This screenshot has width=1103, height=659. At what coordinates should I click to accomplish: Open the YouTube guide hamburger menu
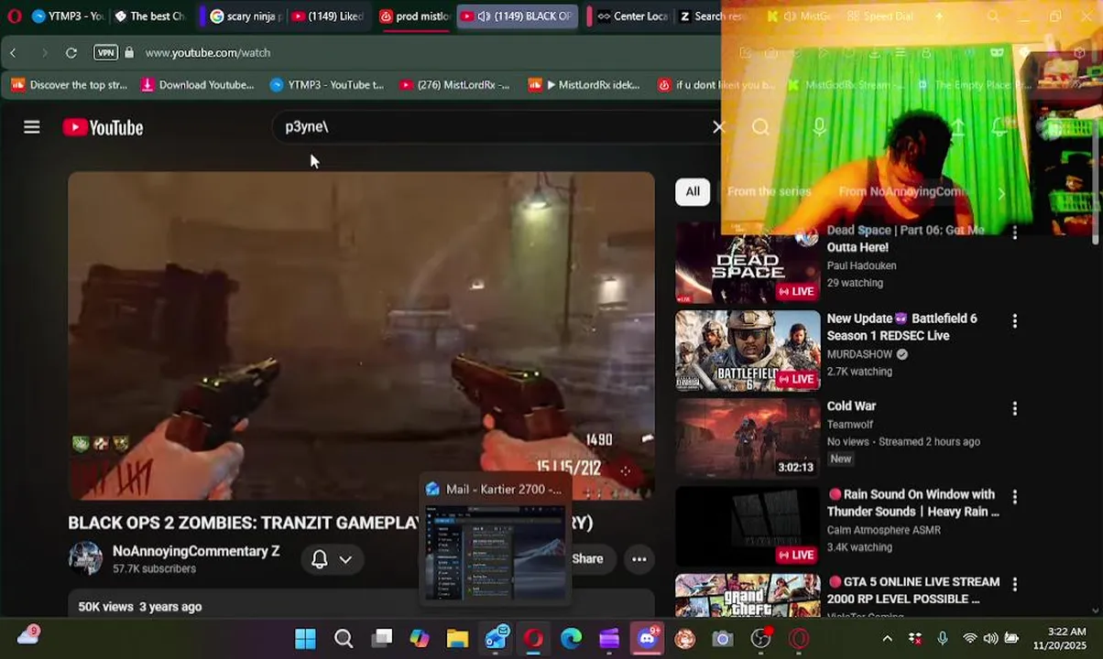[32, 127]
